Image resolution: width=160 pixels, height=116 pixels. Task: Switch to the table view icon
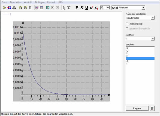pos(41,8)
